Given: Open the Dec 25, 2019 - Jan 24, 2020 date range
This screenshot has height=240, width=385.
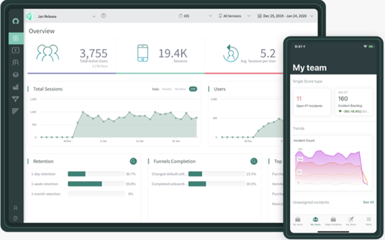Looking at the screenshot, I should (x=285, y=16).
